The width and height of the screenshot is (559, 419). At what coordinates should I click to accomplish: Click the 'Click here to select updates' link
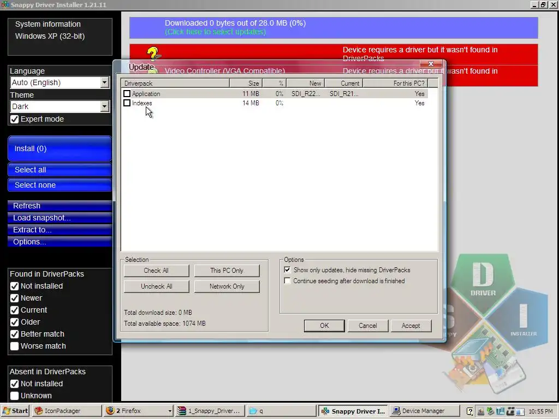[215, 32]
